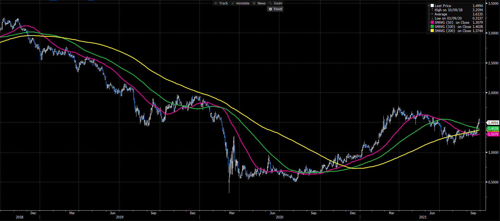Image resolution: width=500 pixels, height=221 pixels.
Task: Click the Low marker icon in legend
Action: (x=432, y=18)
